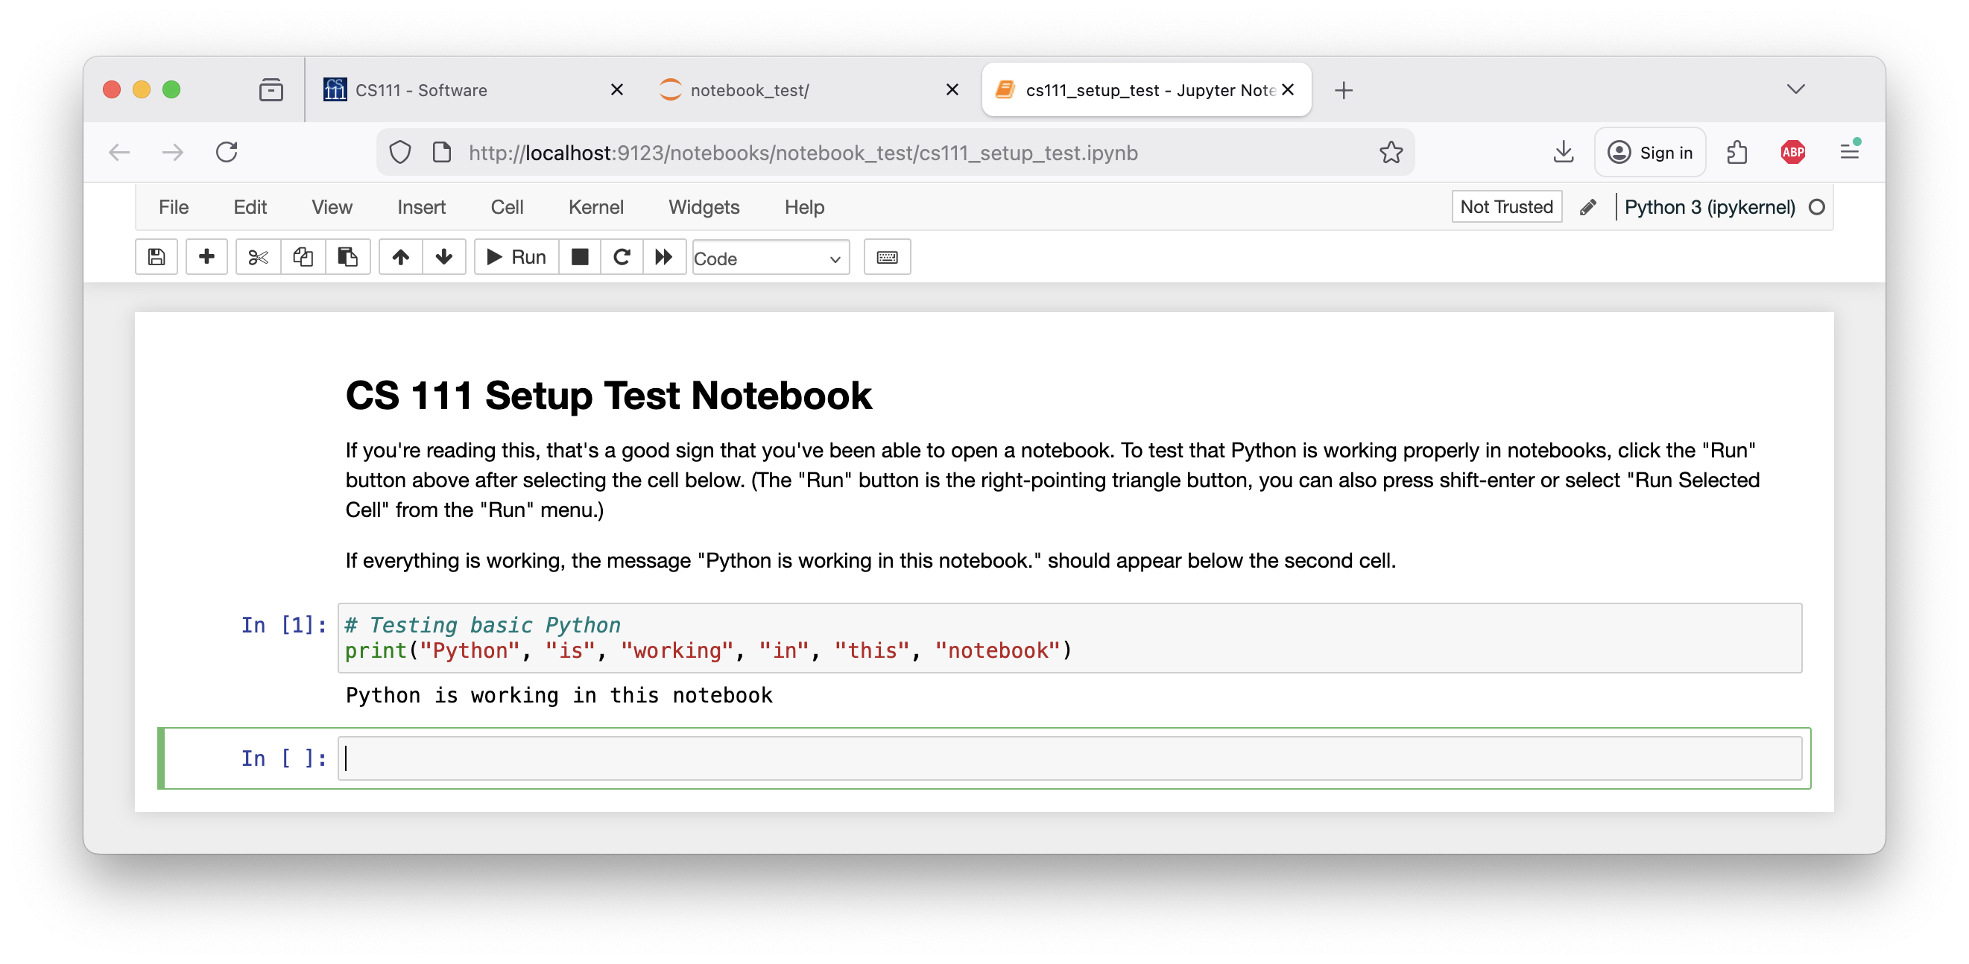
Task: Open the cell type dropdown showing Code
Action: click(x=770, y=259)
